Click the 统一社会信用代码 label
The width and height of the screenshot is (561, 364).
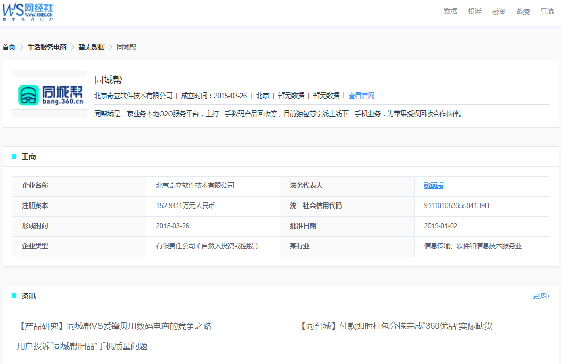pos(316,205)
